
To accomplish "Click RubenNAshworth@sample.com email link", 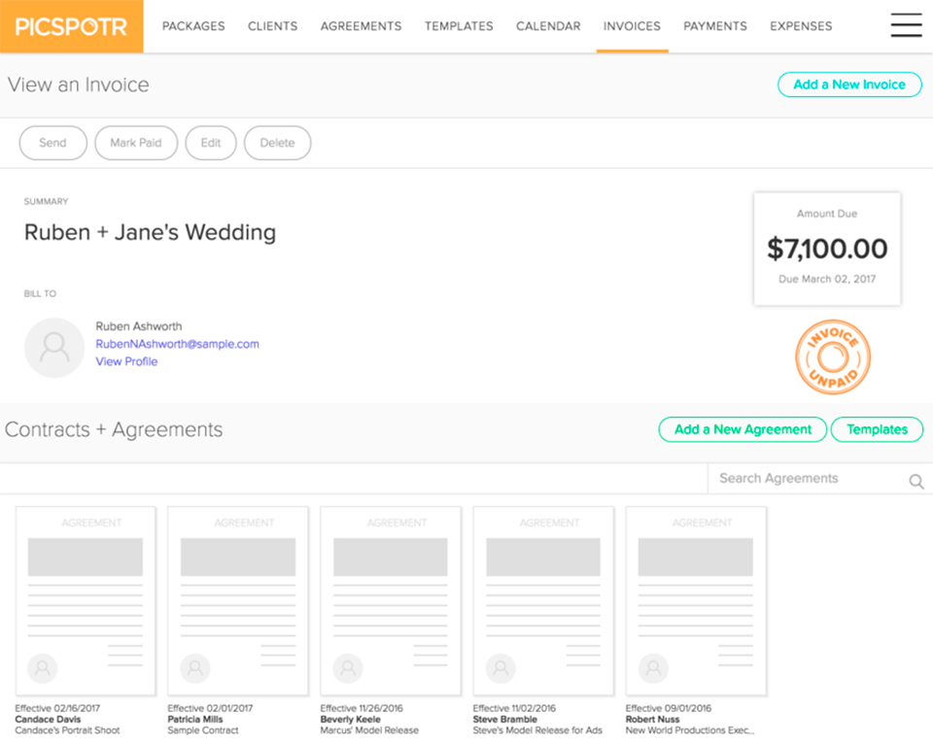I will pos(177,344).
